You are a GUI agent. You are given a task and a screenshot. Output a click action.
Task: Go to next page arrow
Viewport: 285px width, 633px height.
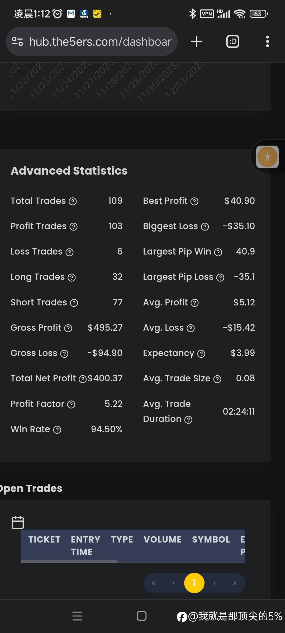click(215, 583)
